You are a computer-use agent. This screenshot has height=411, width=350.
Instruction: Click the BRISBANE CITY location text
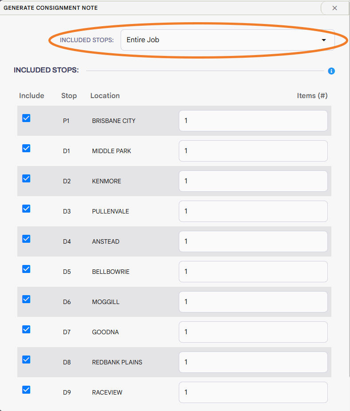pos(114,121)
